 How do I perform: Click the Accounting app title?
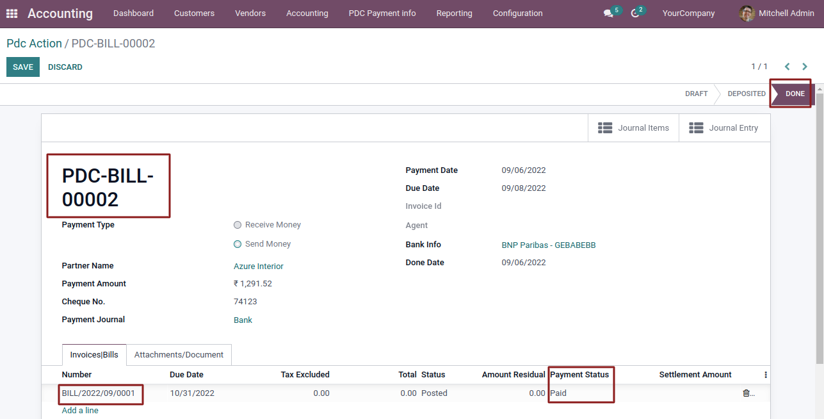coord(60,13)
